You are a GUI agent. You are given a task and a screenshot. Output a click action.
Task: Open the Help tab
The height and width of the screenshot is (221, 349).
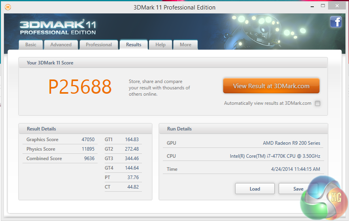(160, 45)
